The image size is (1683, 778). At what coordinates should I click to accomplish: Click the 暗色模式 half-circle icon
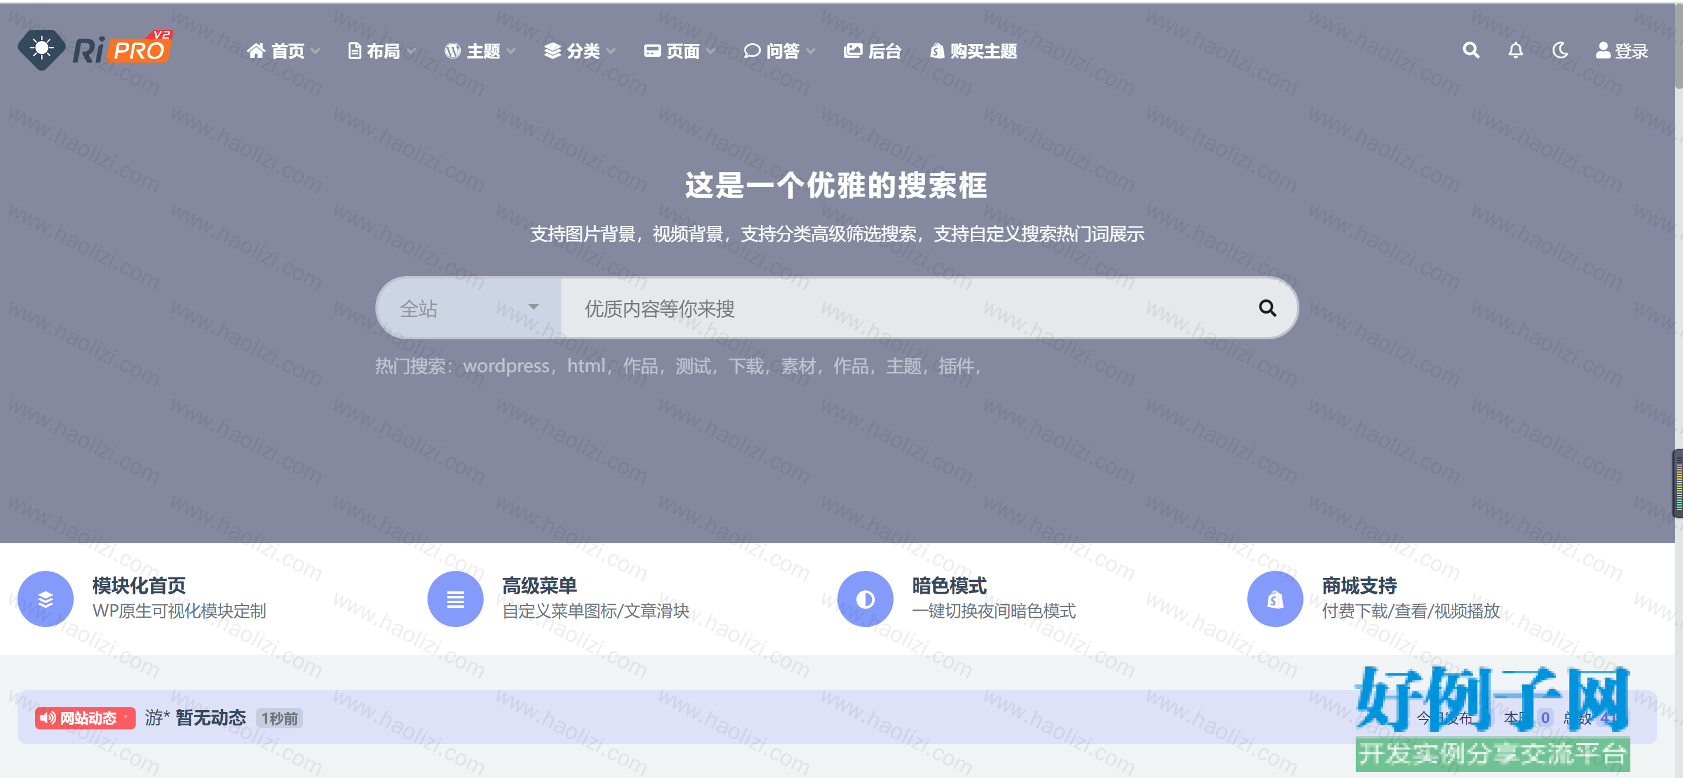[865, 599]
